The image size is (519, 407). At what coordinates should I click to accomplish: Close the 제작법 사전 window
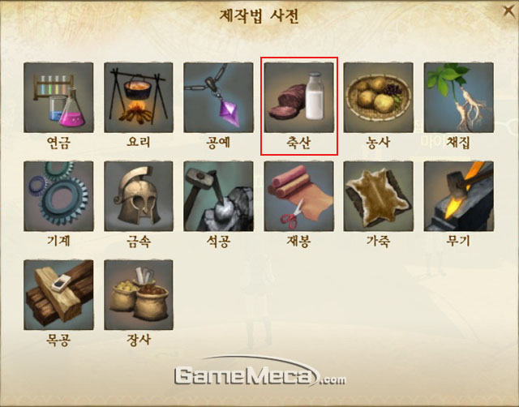coord(508,11)
